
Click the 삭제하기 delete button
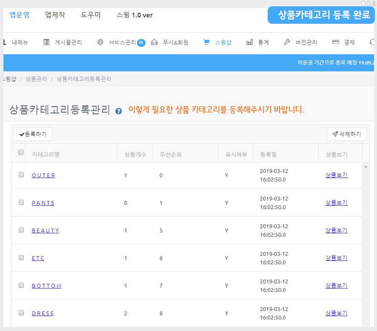point(346,134)
